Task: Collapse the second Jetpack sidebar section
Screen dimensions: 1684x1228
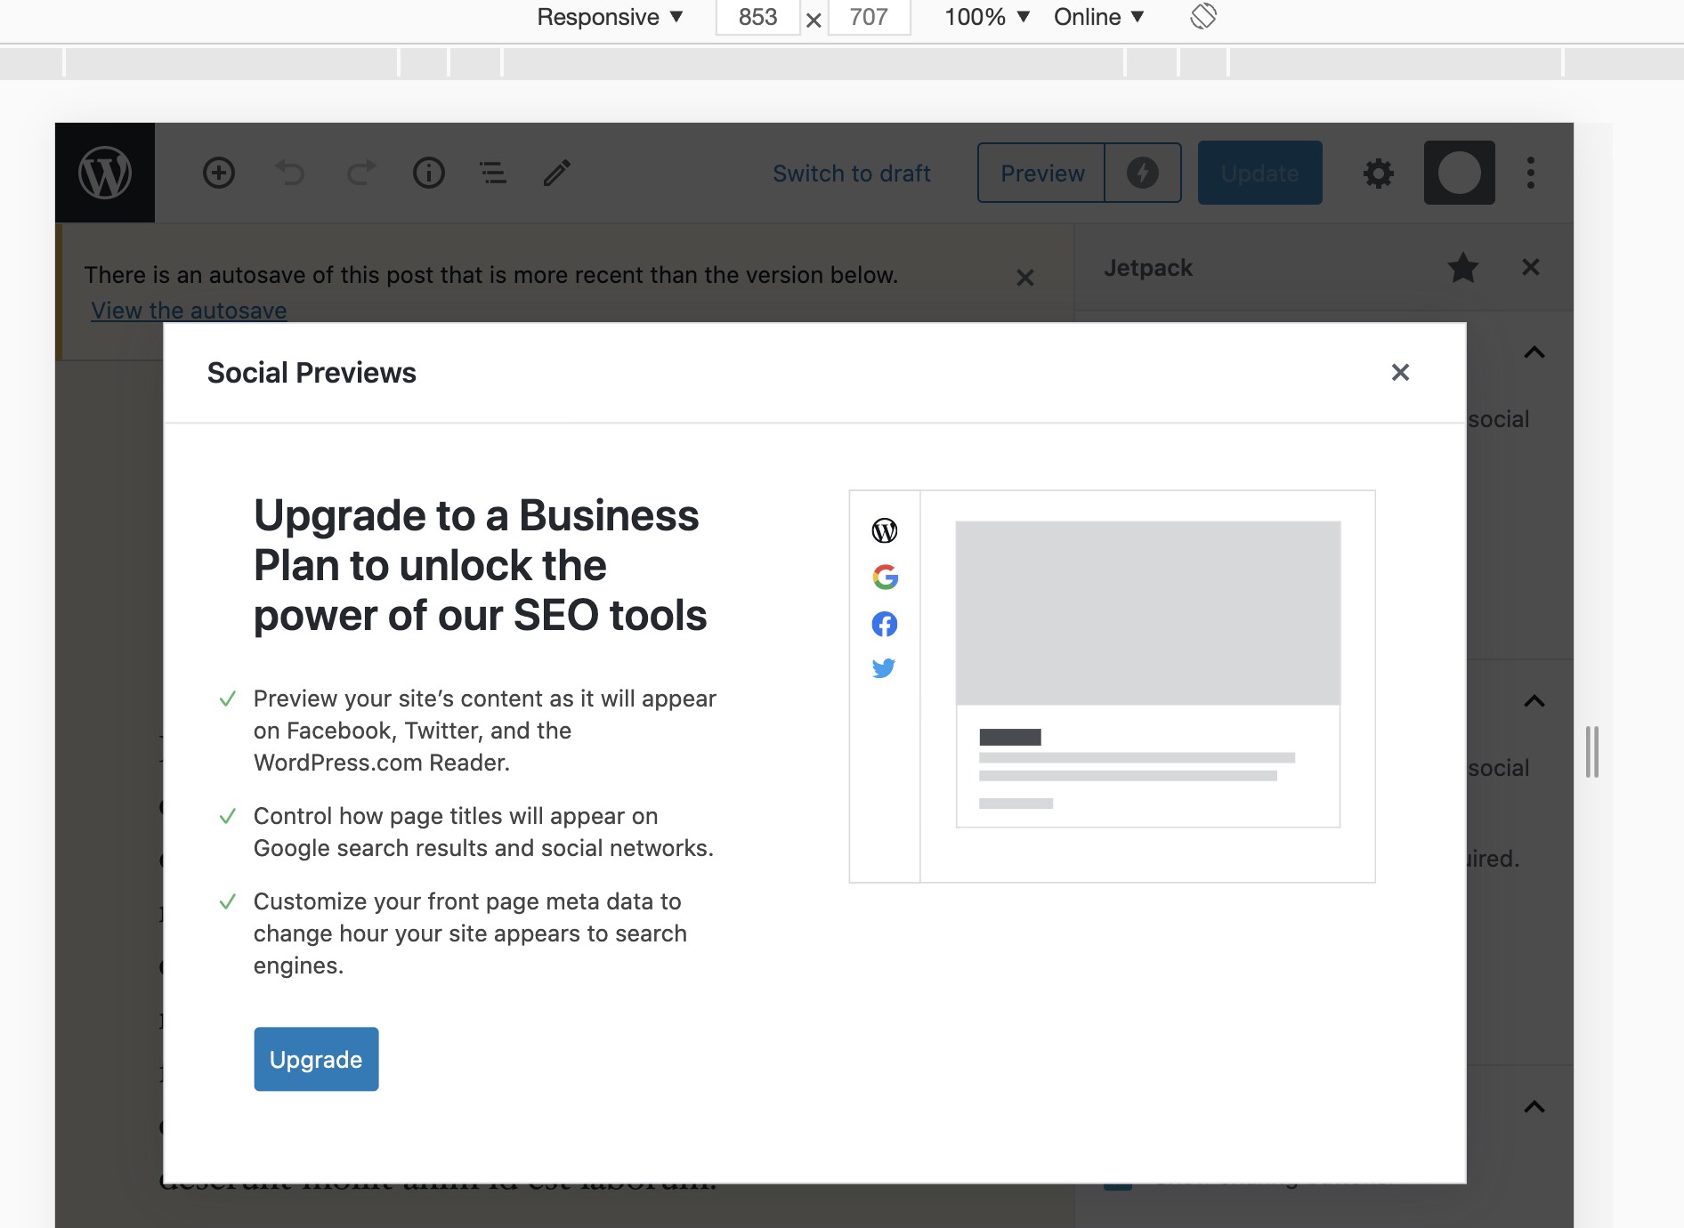Action: pyautogui.click(x=1534, y=701)
